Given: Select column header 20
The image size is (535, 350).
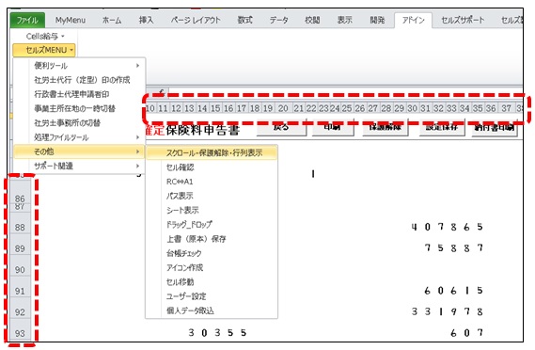Looking at the screenshot, I should point(283,108).
